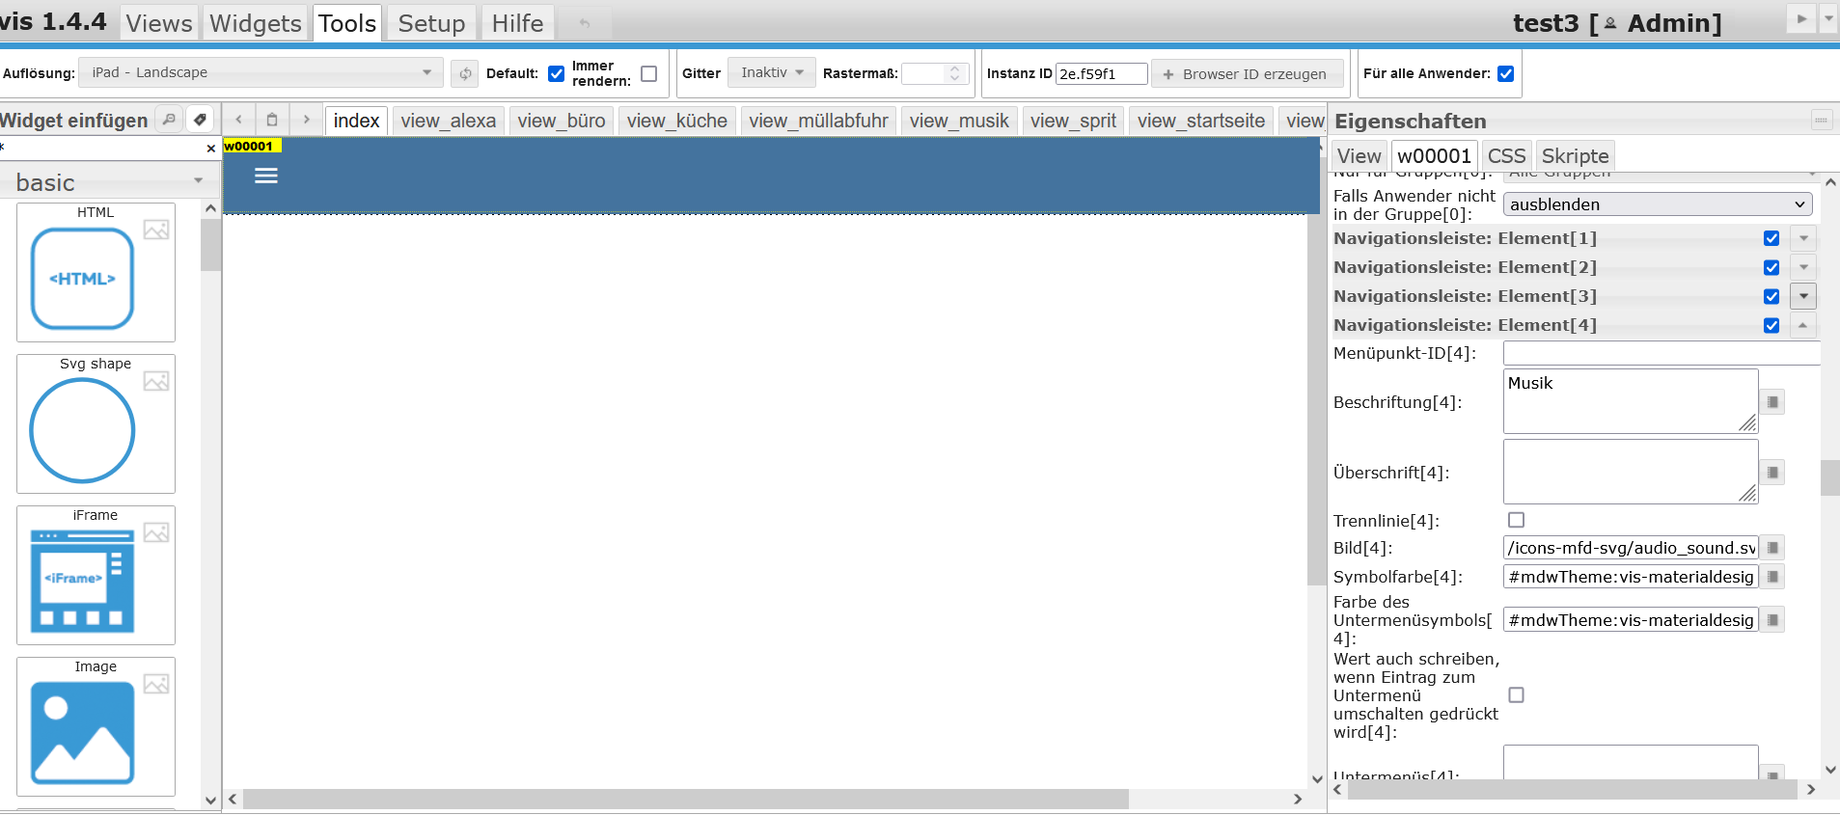The width and height of the screenshot is (1840, 815).
Task: Click the Rastermaß stepper arrows
Action: pos(954,73)
